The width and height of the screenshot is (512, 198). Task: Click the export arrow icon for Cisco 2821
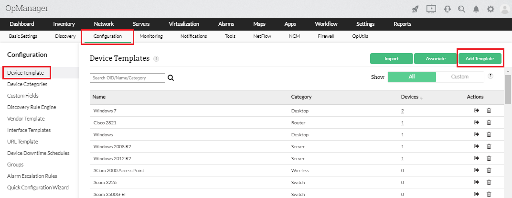tap(477, 122)
